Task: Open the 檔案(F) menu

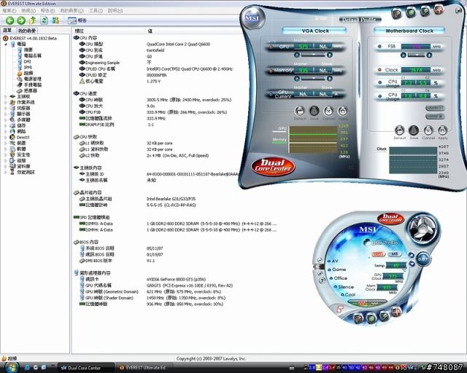Action: 9,11
